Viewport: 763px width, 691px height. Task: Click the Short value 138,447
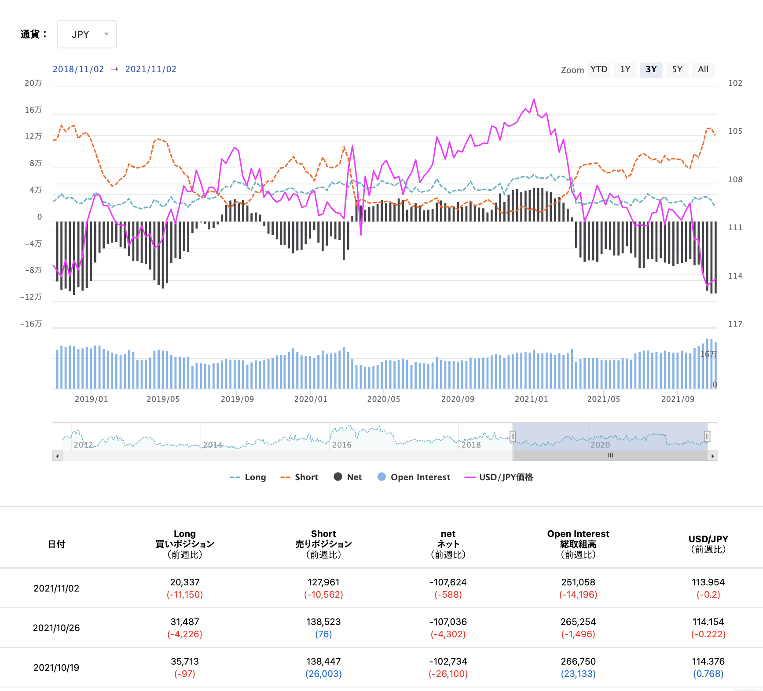click(x=323, y=662)
